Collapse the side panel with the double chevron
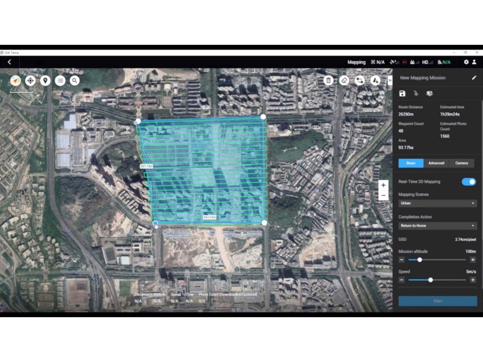The image size is (483, 362). 390,81
